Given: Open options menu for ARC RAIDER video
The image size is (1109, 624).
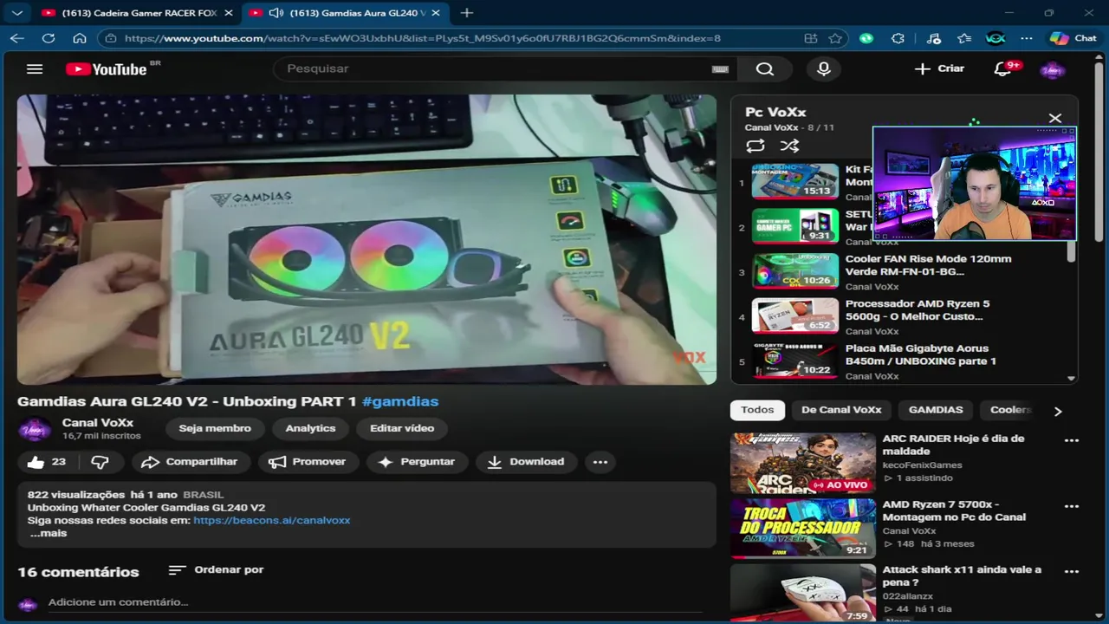Looking at the screenshot, I should [x=1072, y=440].
